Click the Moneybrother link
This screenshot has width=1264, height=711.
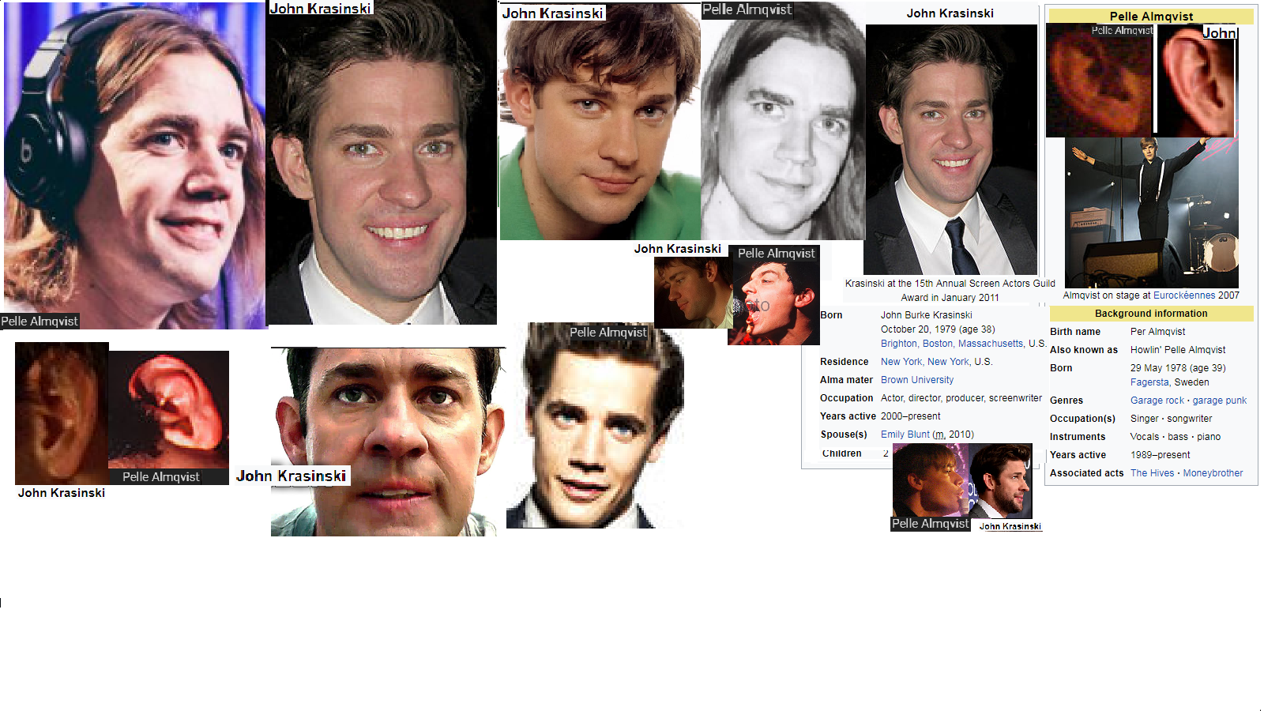click(x=1213, y=473)
